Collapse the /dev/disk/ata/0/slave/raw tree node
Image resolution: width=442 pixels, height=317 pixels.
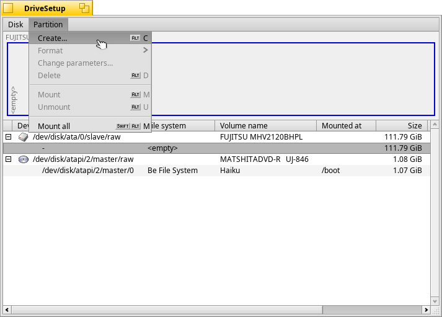click(x=8, y=137)
